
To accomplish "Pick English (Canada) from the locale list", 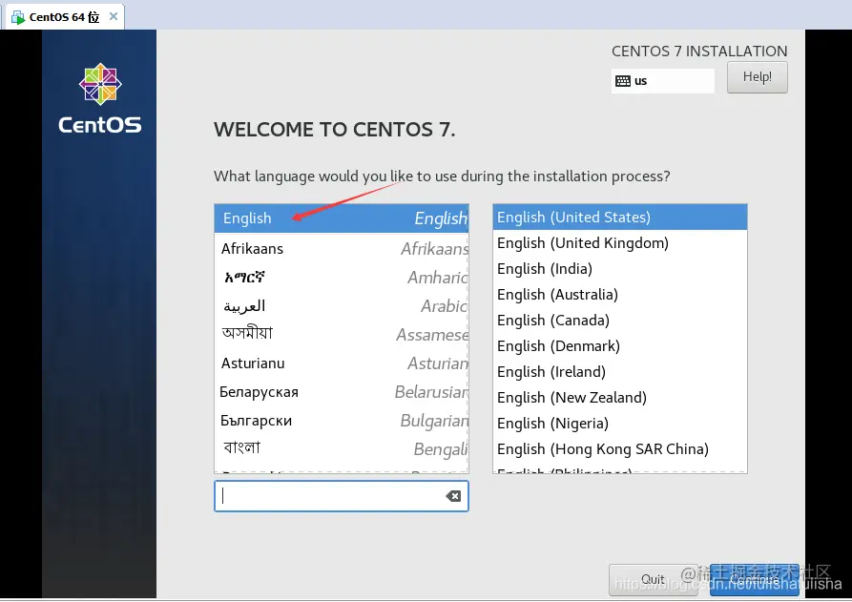I will coord(620,320).
